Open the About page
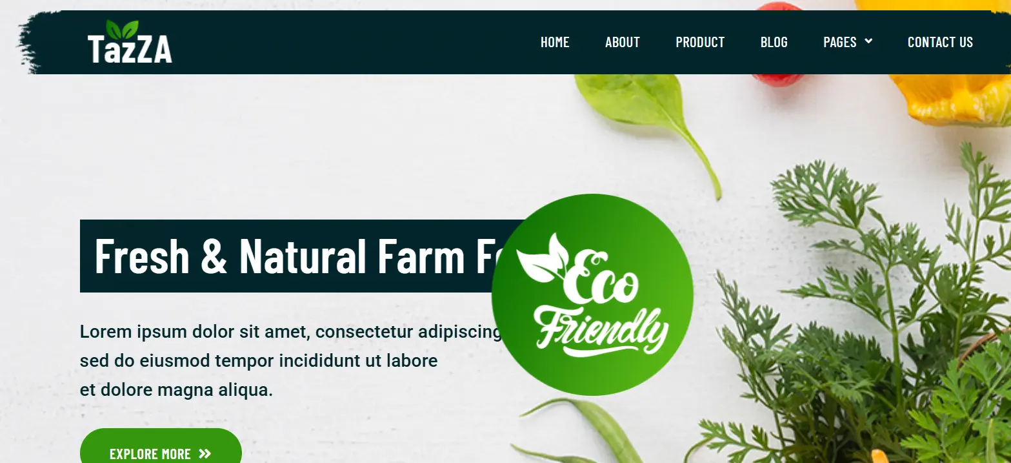Screen dimensions: 1011x463 click(623, 42)
